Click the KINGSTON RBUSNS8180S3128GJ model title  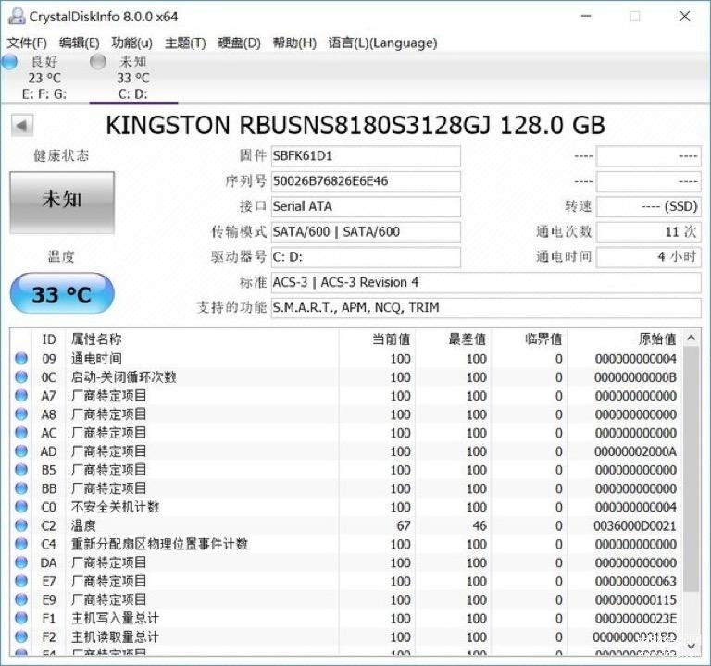coord(355,125)
